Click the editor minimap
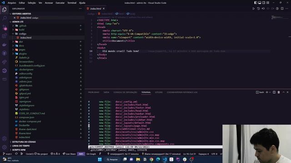The height and width of the screenshot is (163, 291). (280, 18)
